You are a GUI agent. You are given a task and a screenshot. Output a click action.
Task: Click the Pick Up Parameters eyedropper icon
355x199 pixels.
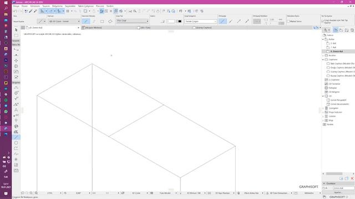point(31,11)
